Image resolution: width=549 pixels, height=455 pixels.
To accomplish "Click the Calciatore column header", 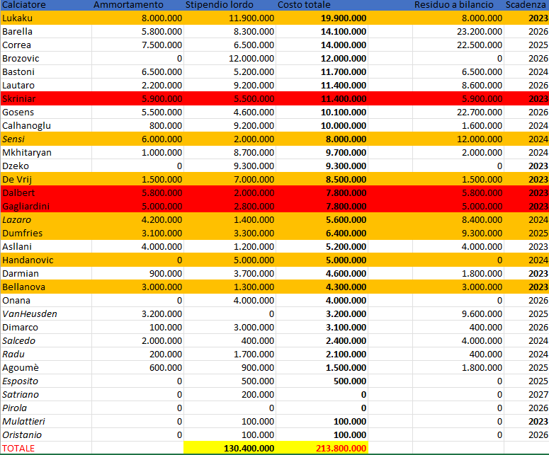I will tap(25, 5).
